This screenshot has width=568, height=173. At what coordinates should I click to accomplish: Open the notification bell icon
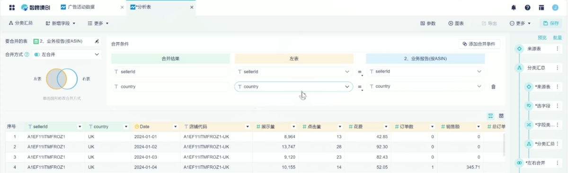coord(514,8)
